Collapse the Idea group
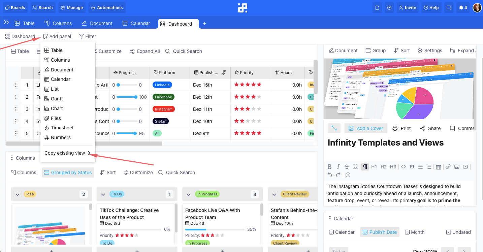 [18, 194]
